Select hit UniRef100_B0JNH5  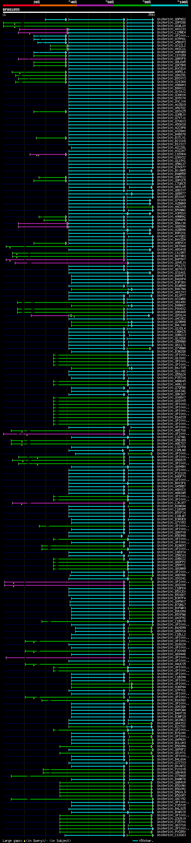tap(171, 171)
